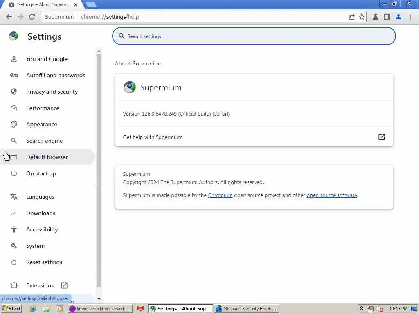The width and height of the screenshot is (419, 314).
Task: Open You and Google settings
Action: pyautogui.click(x=47, y=59)
